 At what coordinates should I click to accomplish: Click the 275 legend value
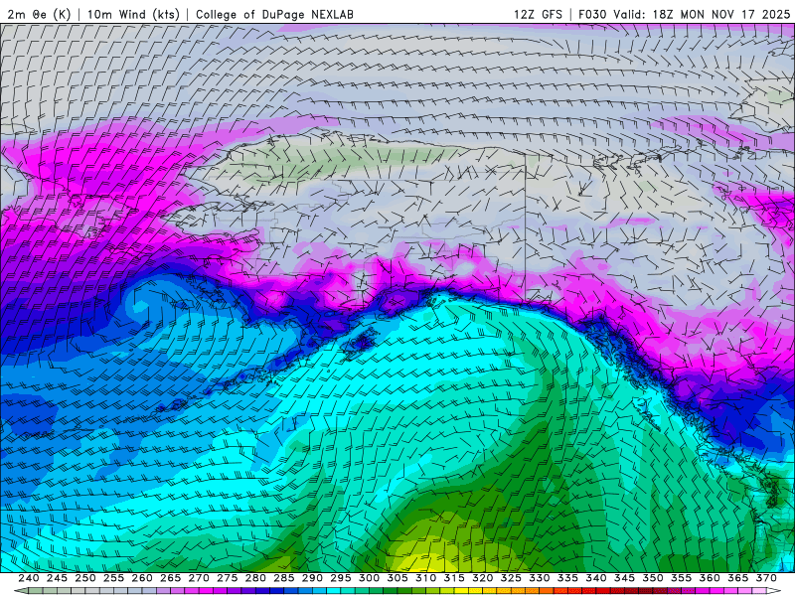coord(228,578)
